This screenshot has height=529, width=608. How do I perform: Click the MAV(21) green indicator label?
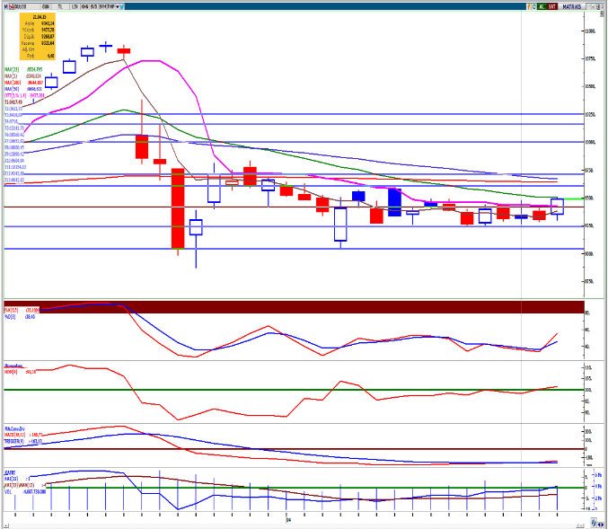(23, 69)
